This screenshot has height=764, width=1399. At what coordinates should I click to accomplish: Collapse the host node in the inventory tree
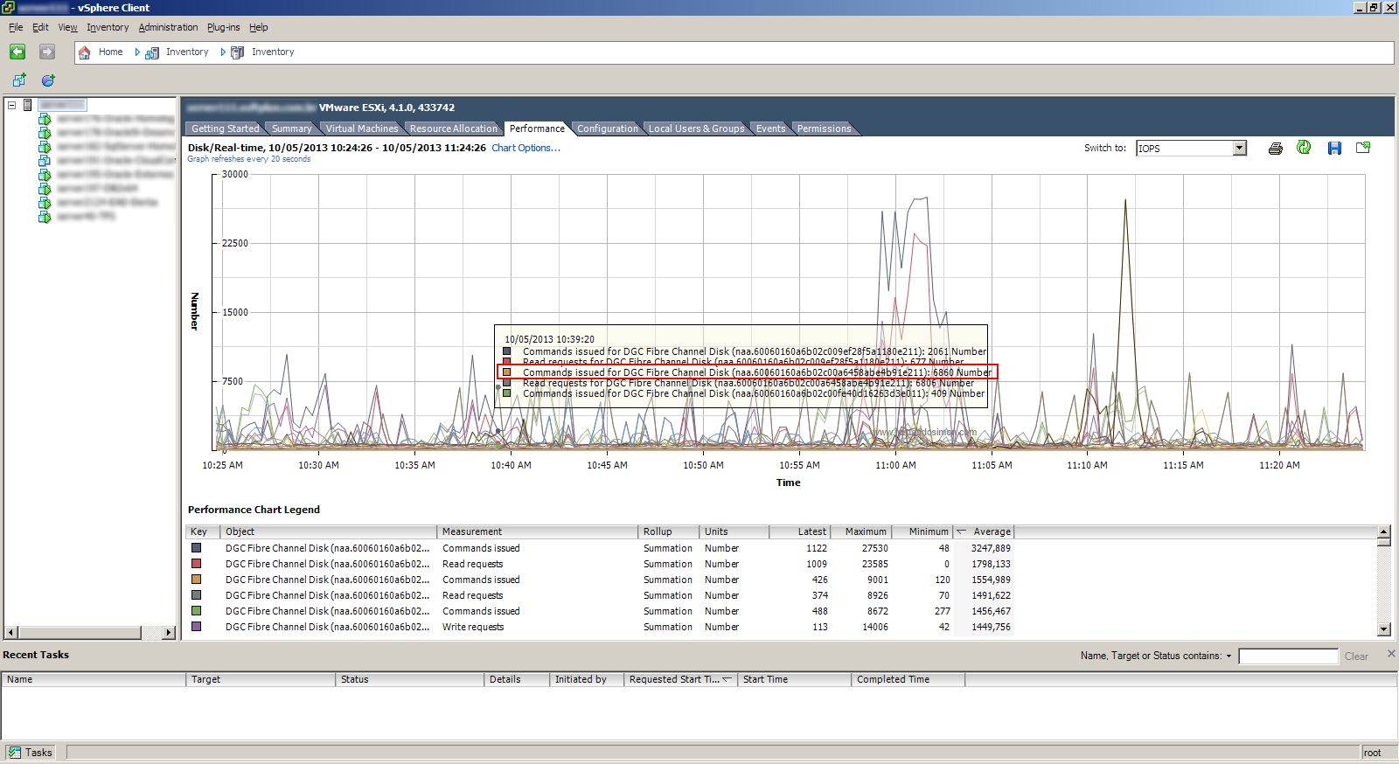tap(12, 105)
